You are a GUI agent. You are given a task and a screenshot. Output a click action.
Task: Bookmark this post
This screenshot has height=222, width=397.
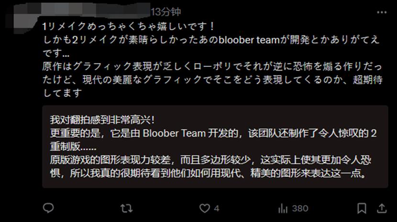[x=362, y=208]
